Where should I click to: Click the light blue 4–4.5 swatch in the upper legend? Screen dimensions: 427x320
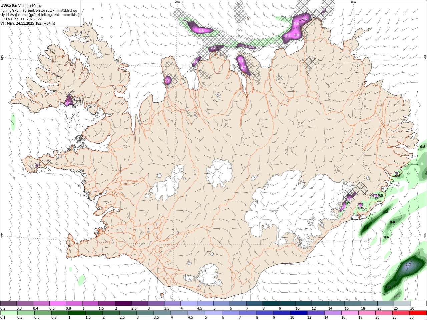tap(189, 303)
